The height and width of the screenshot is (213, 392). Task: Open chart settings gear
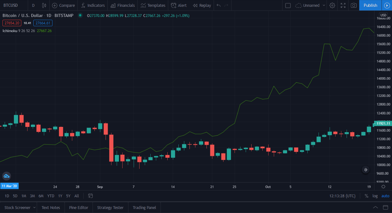332,5
